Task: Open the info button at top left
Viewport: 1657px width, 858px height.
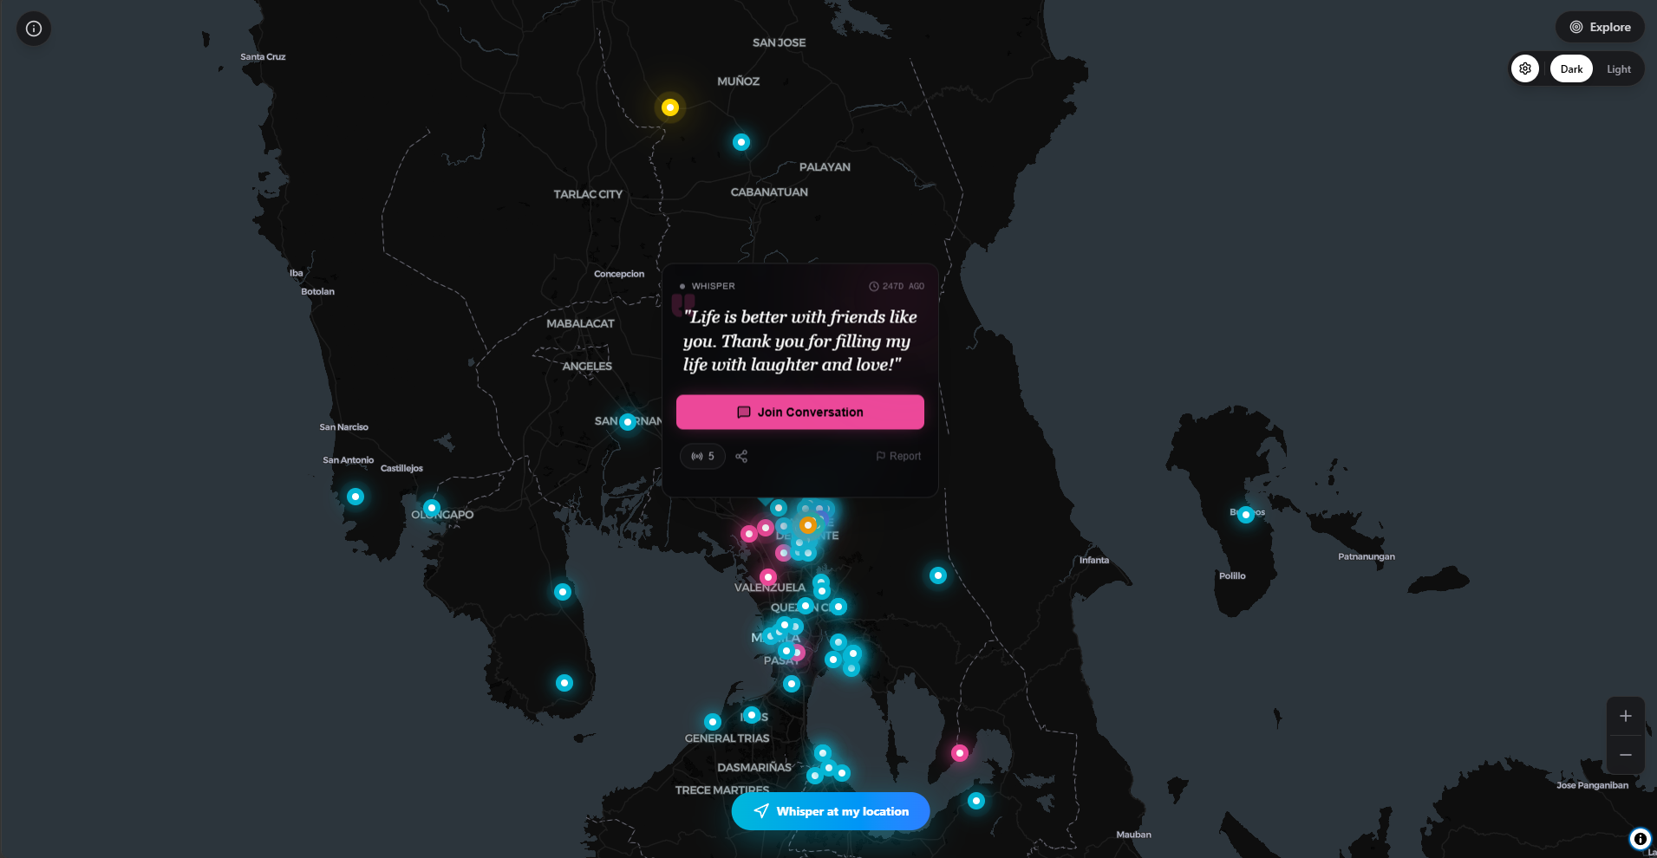Action: (x=34, y=29)
